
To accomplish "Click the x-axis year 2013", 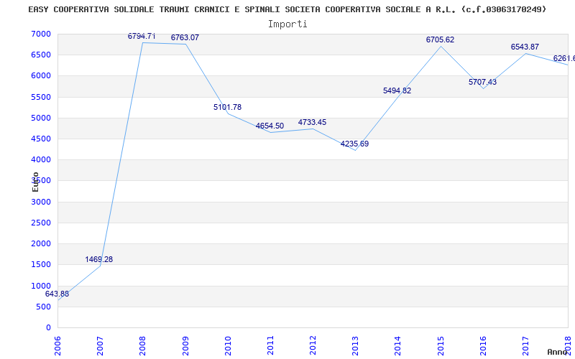I will 356,345.
